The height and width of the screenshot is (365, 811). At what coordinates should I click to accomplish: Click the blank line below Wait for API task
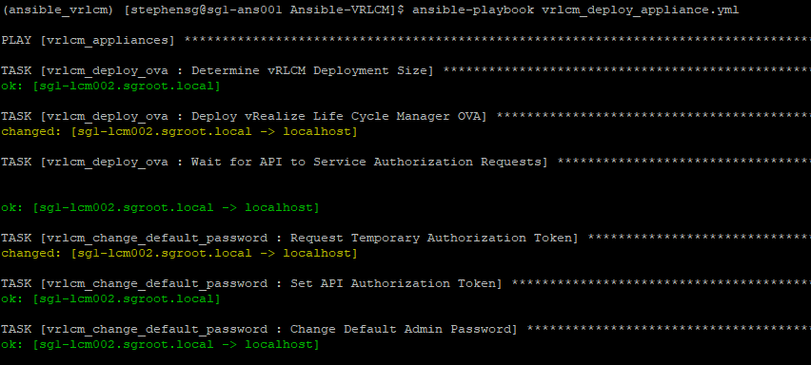[405, 184]
